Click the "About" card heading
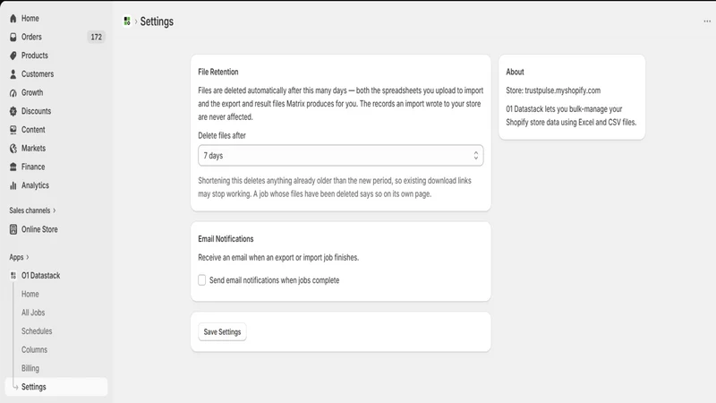 point(515,72)
